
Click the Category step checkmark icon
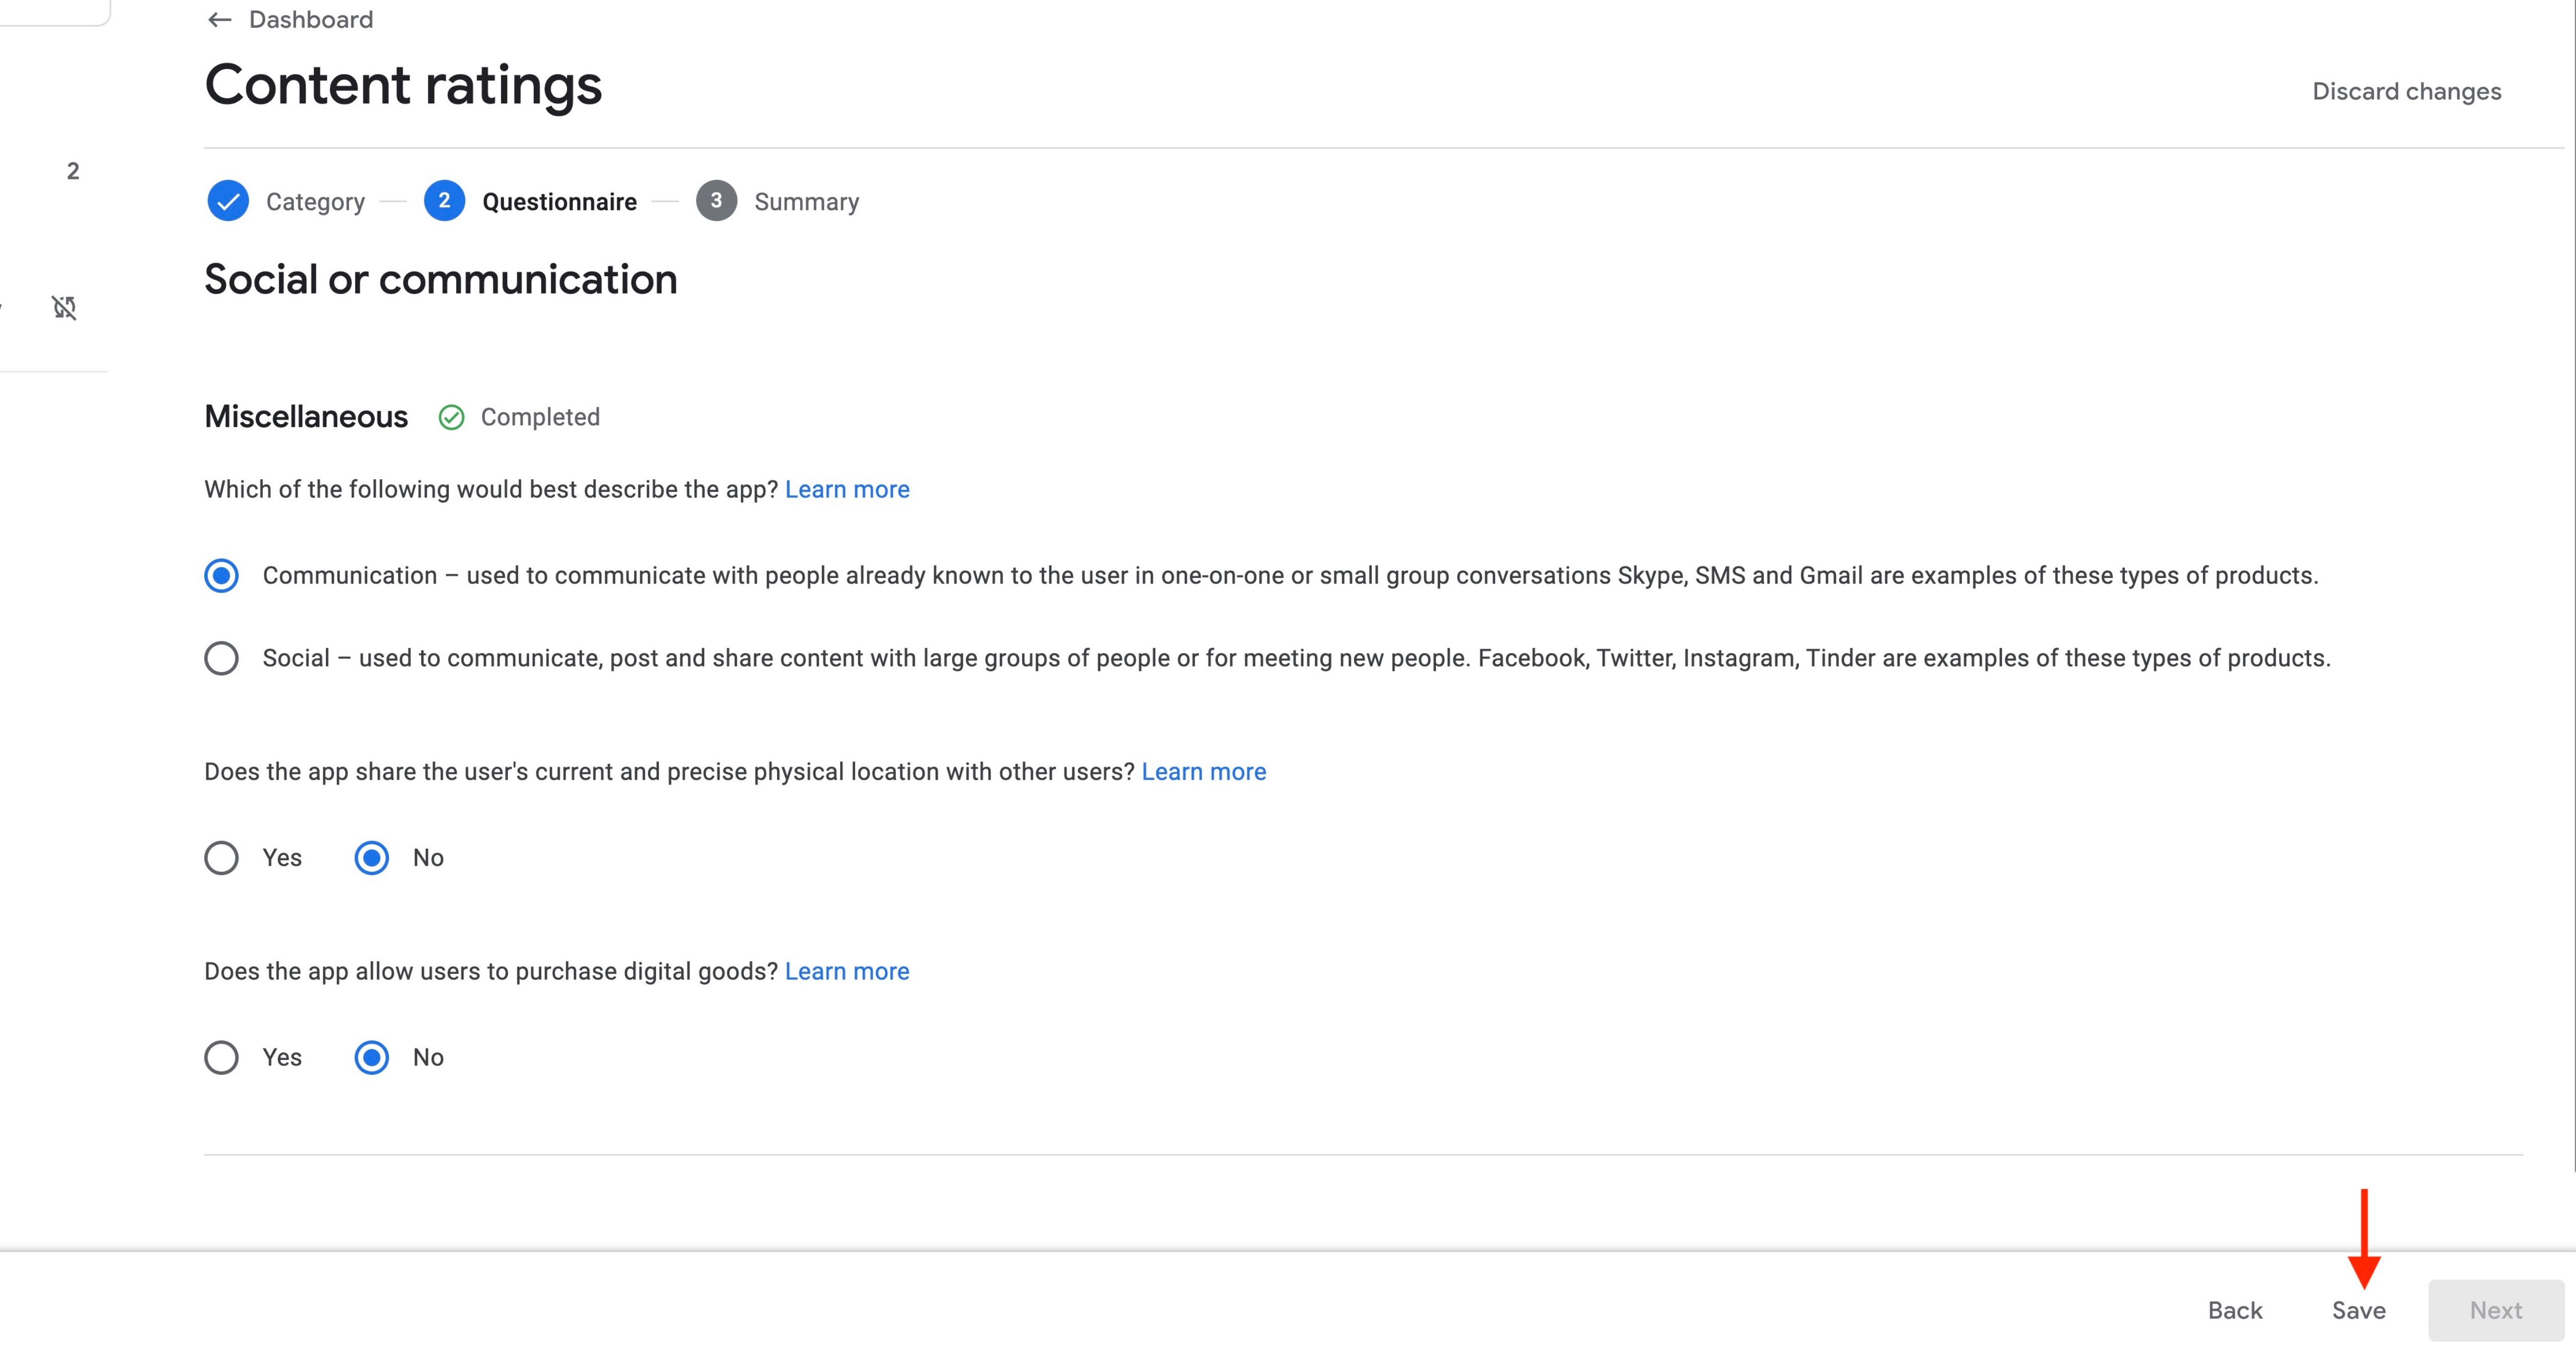coord(228,201)
